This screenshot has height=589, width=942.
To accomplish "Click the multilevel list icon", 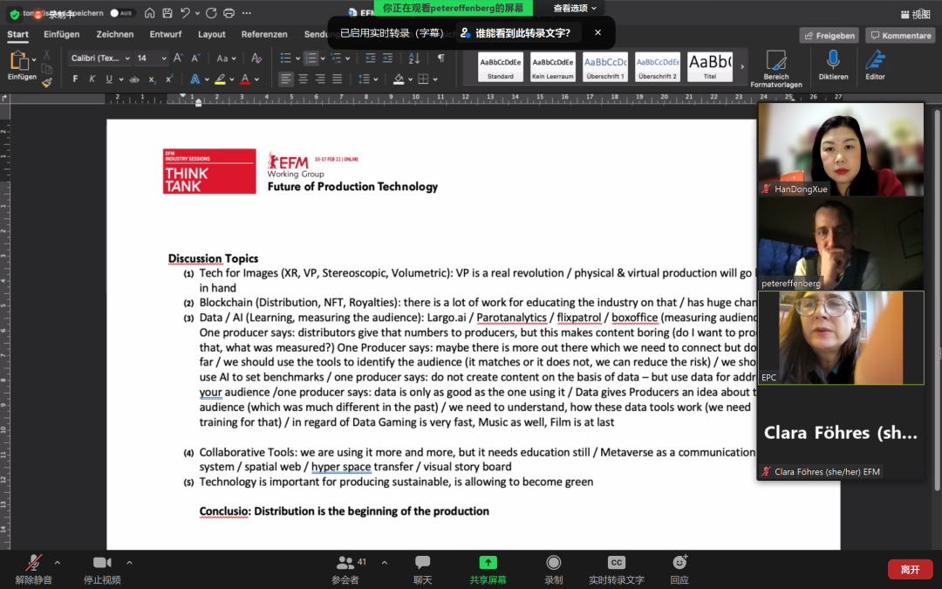I will (x=336, y=58).
